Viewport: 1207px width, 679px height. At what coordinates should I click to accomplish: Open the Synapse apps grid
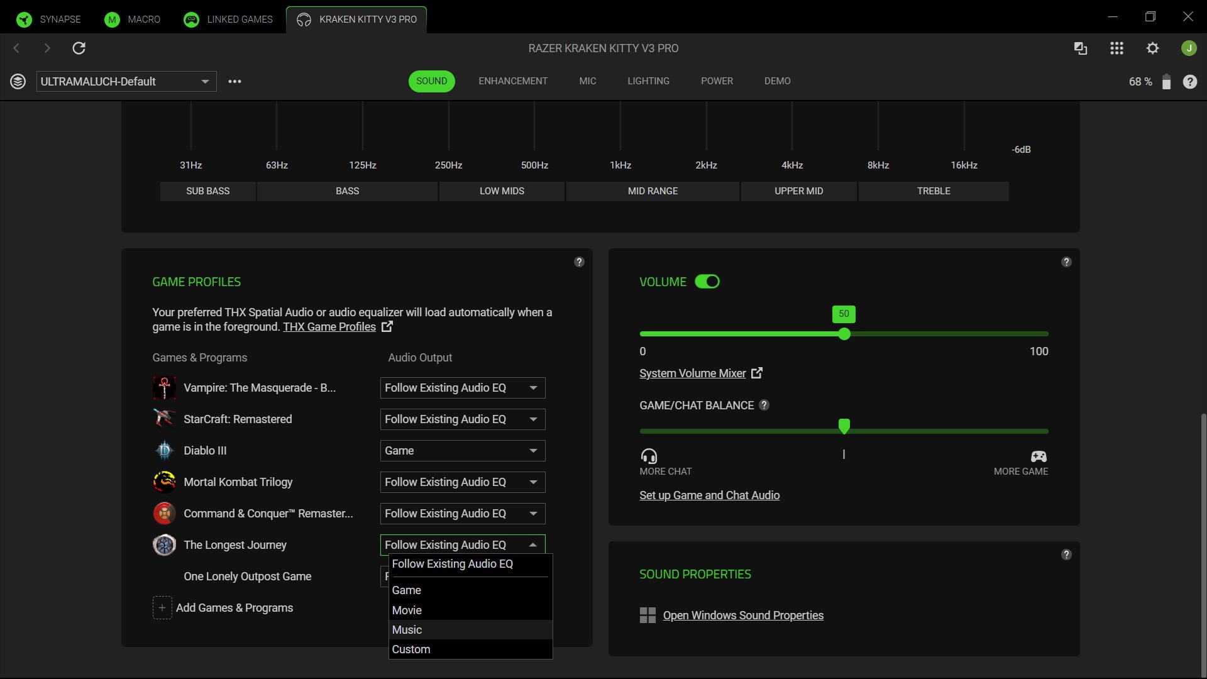(1116, 48)
